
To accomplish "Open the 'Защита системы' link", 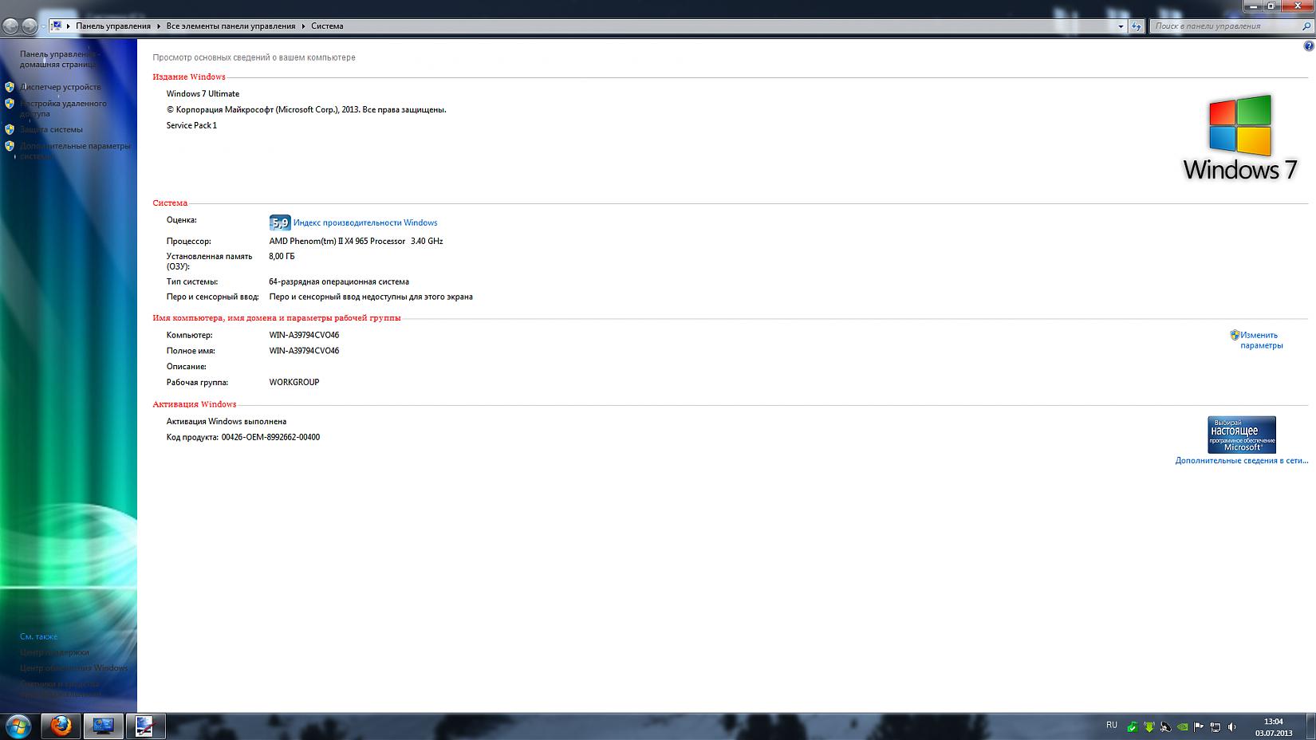I will [x=51, y=129].
